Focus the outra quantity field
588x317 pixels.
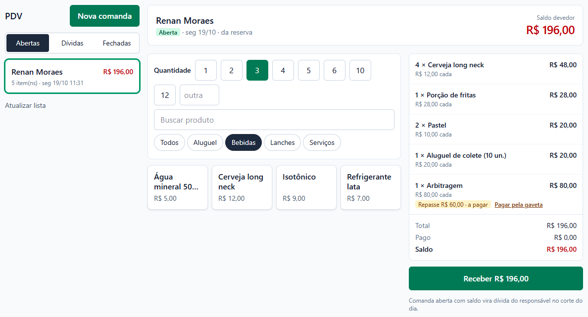click(199, 95)
